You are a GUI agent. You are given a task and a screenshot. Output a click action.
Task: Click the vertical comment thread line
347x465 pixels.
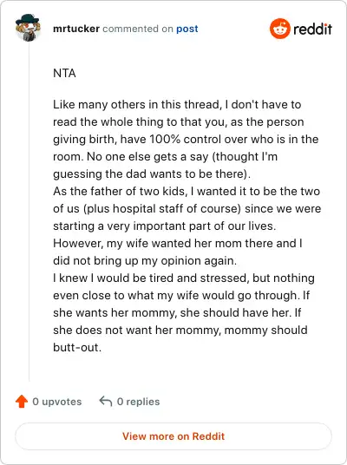tap(29, 212)
